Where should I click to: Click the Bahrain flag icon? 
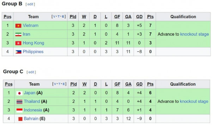click(20, 119)
